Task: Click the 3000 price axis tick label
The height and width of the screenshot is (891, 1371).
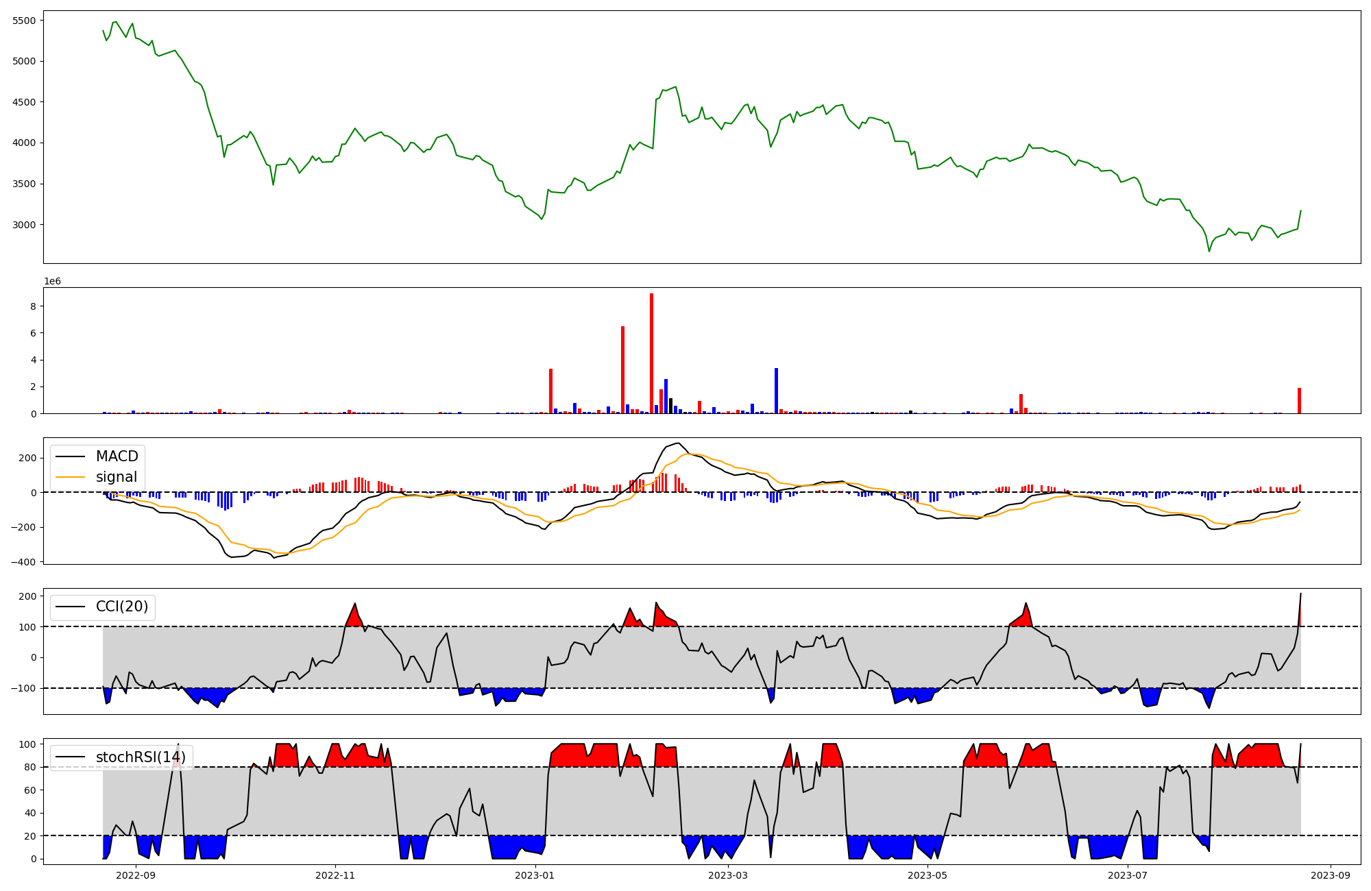Action: (x=24, y=225)
